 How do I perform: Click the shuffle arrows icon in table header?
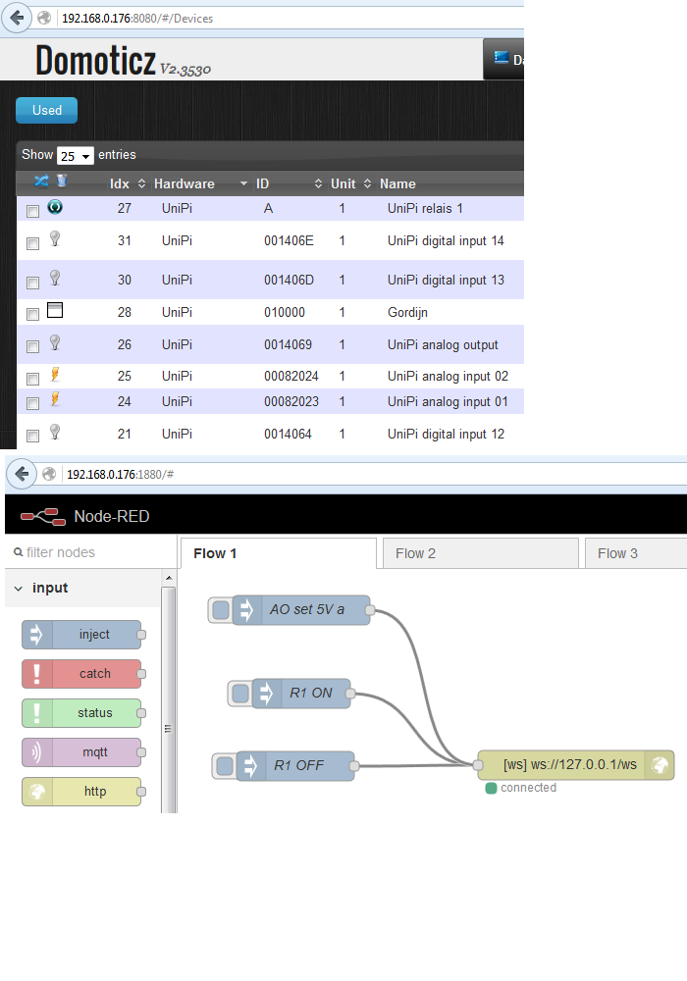(x=41, y=181)
